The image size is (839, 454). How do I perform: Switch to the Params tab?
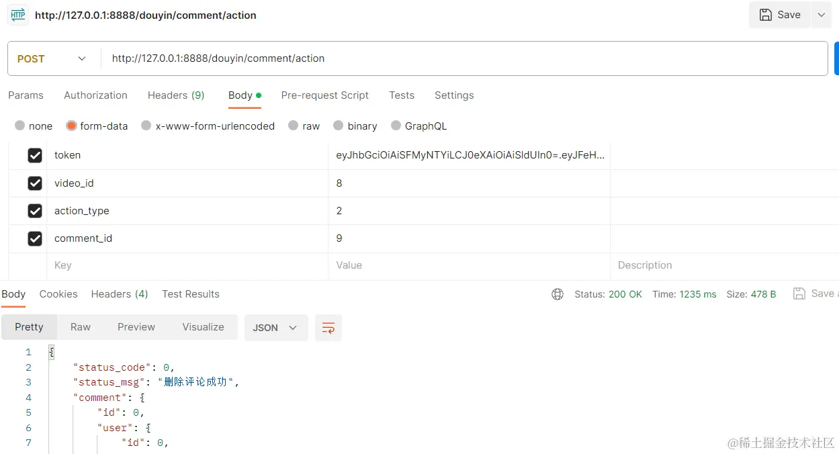tap(26, 95)
